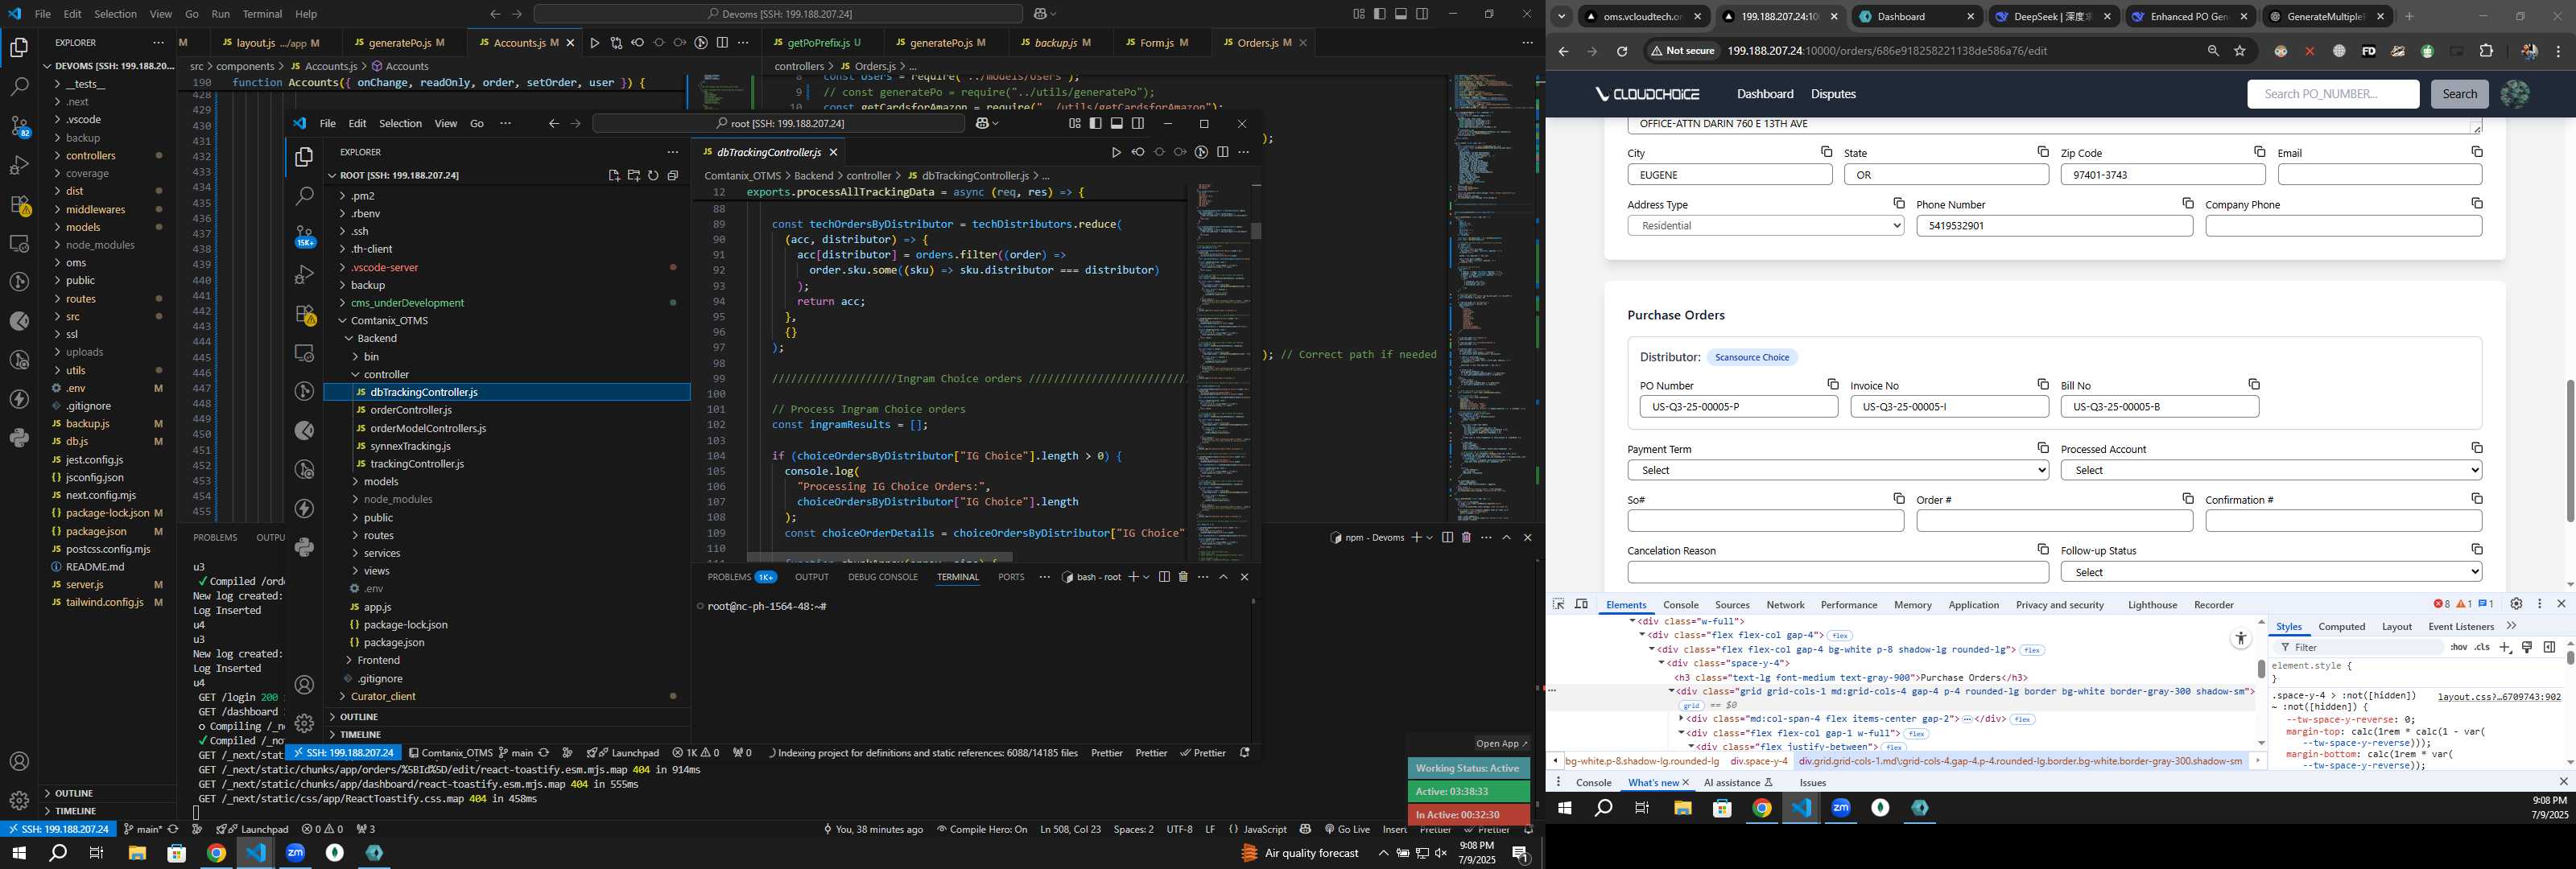Copy the PO Number value with its copy icon
This screenshot has height=869, width=2576.
(1833, 384)
